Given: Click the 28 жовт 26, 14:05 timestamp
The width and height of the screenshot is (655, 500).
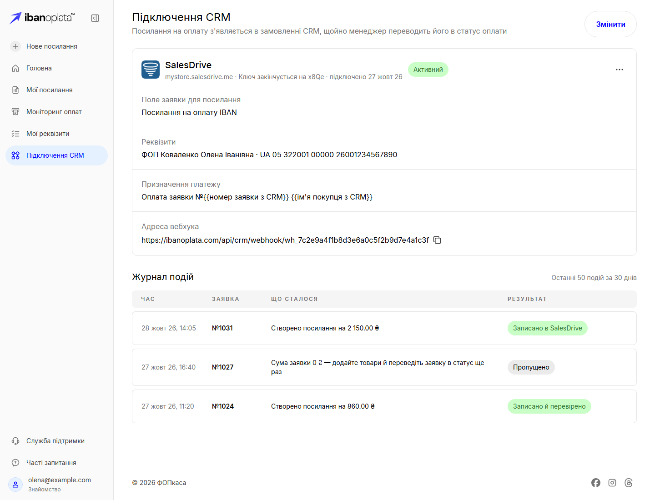Looking at the screenshot, I should 169,328.
